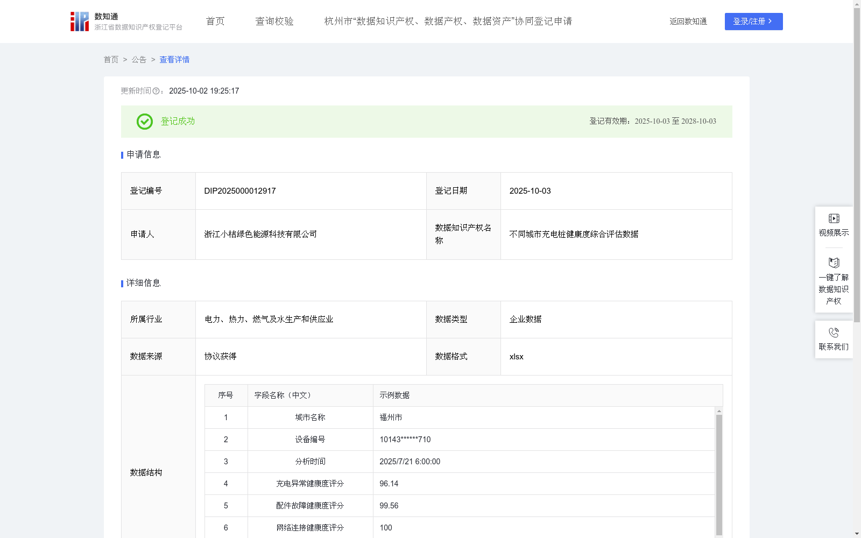861x538 pixels.
Task: Click the update time 2025-10-02 19:25:17
Action: (204, 91)
